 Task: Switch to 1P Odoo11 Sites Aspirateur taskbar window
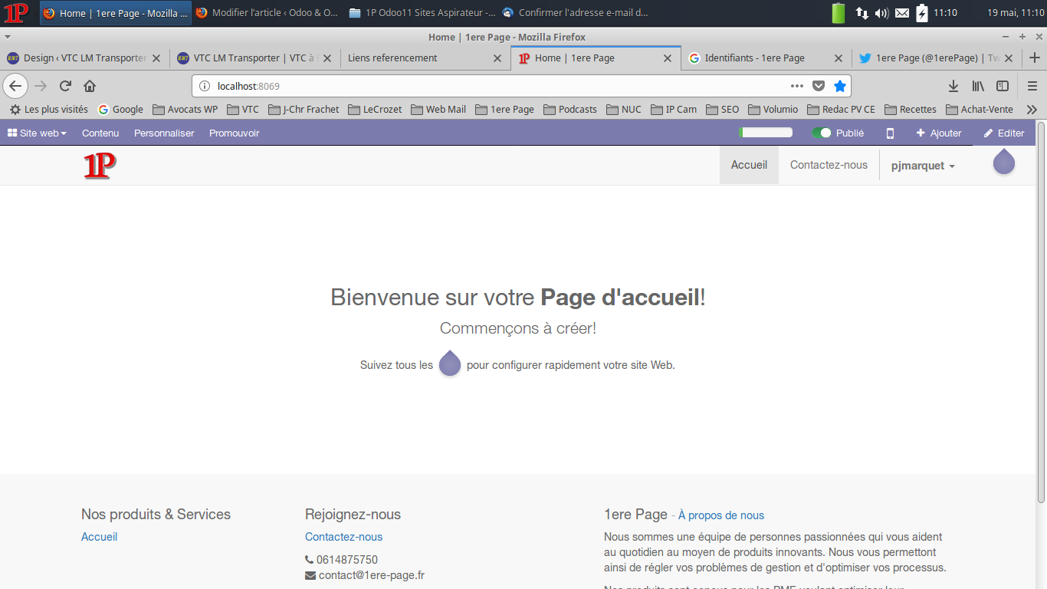click(x=422, y=12)
